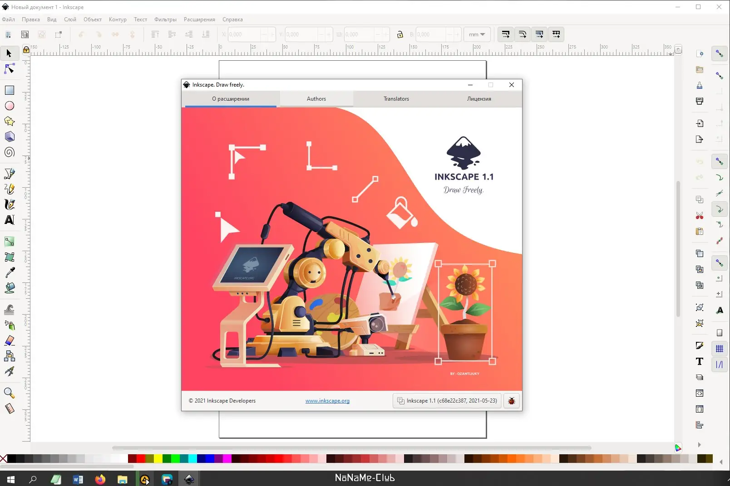This screenshot has width=730, height=486.
Task: Select the Node editing tool
Action: [9, 69]
